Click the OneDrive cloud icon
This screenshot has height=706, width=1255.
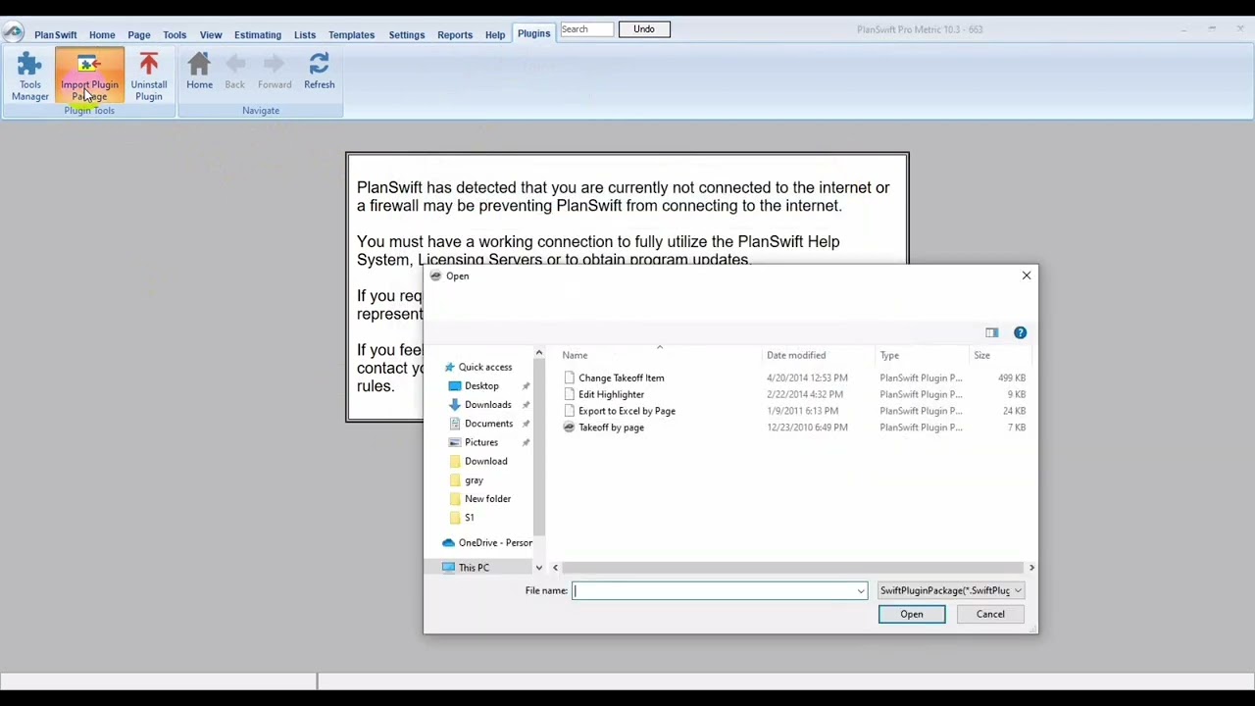448,542
